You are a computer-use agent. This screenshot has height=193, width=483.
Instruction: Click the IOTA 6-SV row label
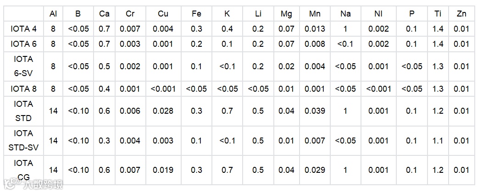[x=23, y=66]
